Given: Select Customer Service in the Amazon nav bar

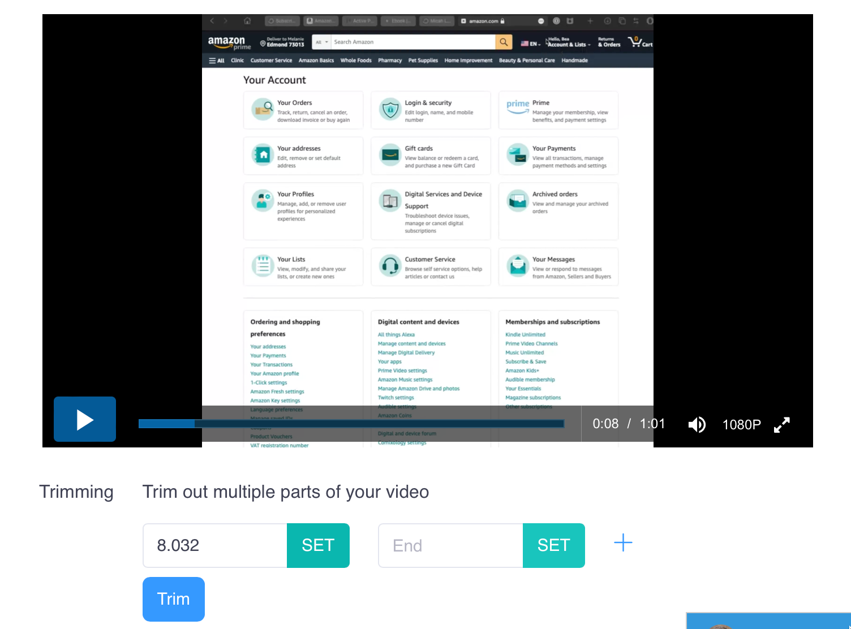Looking at the screenshot, I should coord(271,61).
